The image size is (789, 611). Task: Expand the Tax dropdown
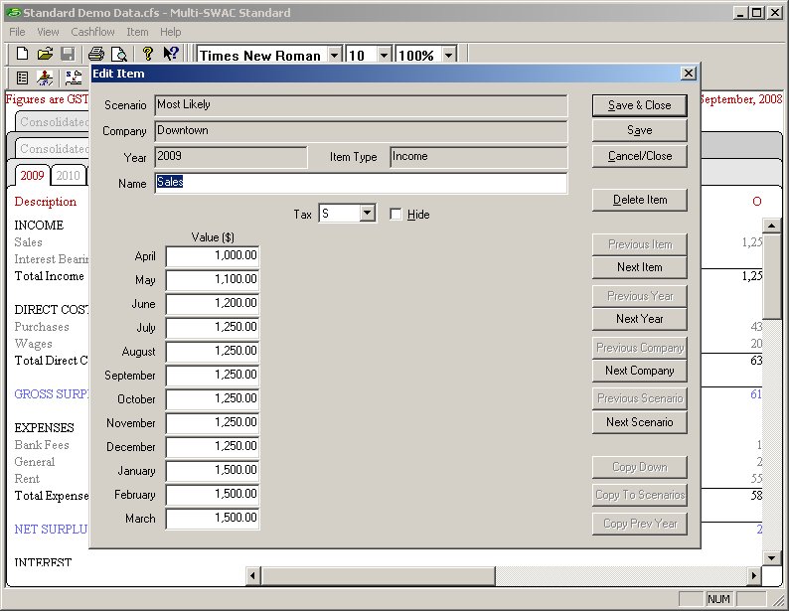(367, 214)
